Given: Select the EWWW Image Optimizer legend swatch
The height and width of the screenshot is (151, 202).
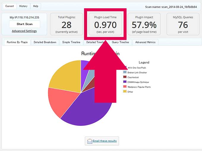Looking at the screenshot, I should (x=125, y=82).
